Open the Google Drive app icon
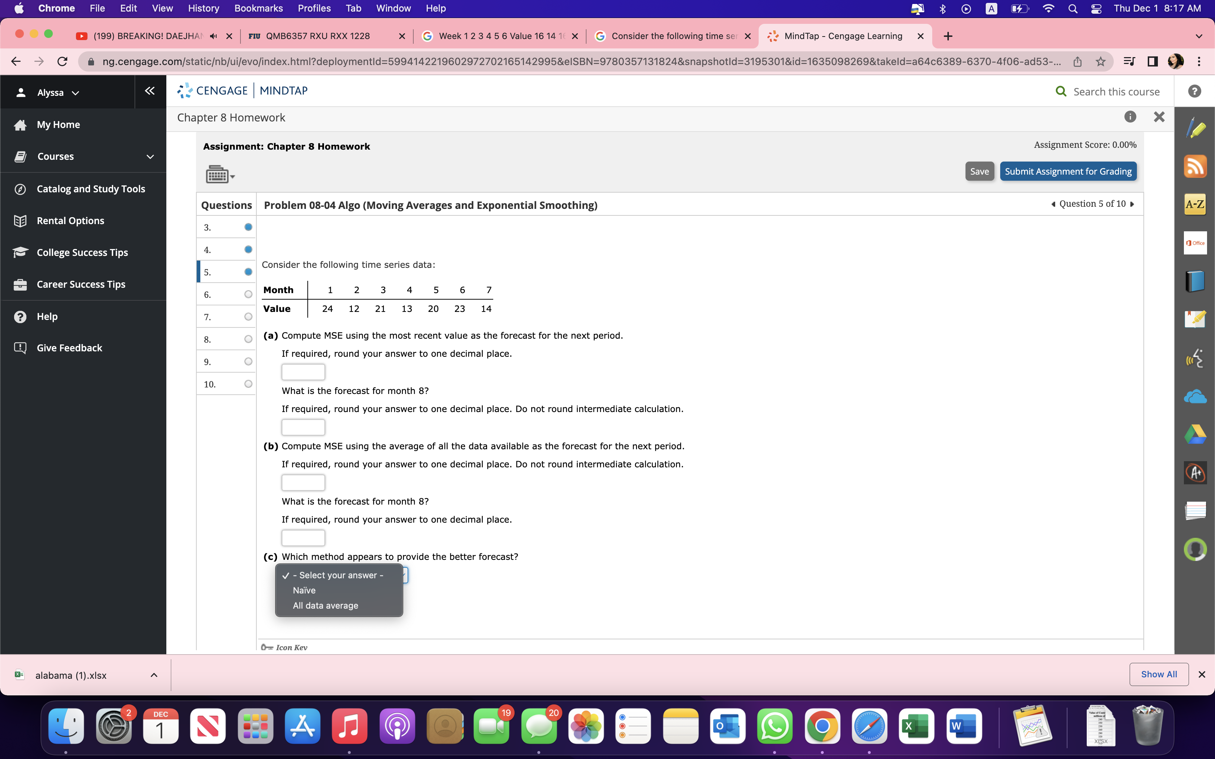 click(x=1195, y=434)
